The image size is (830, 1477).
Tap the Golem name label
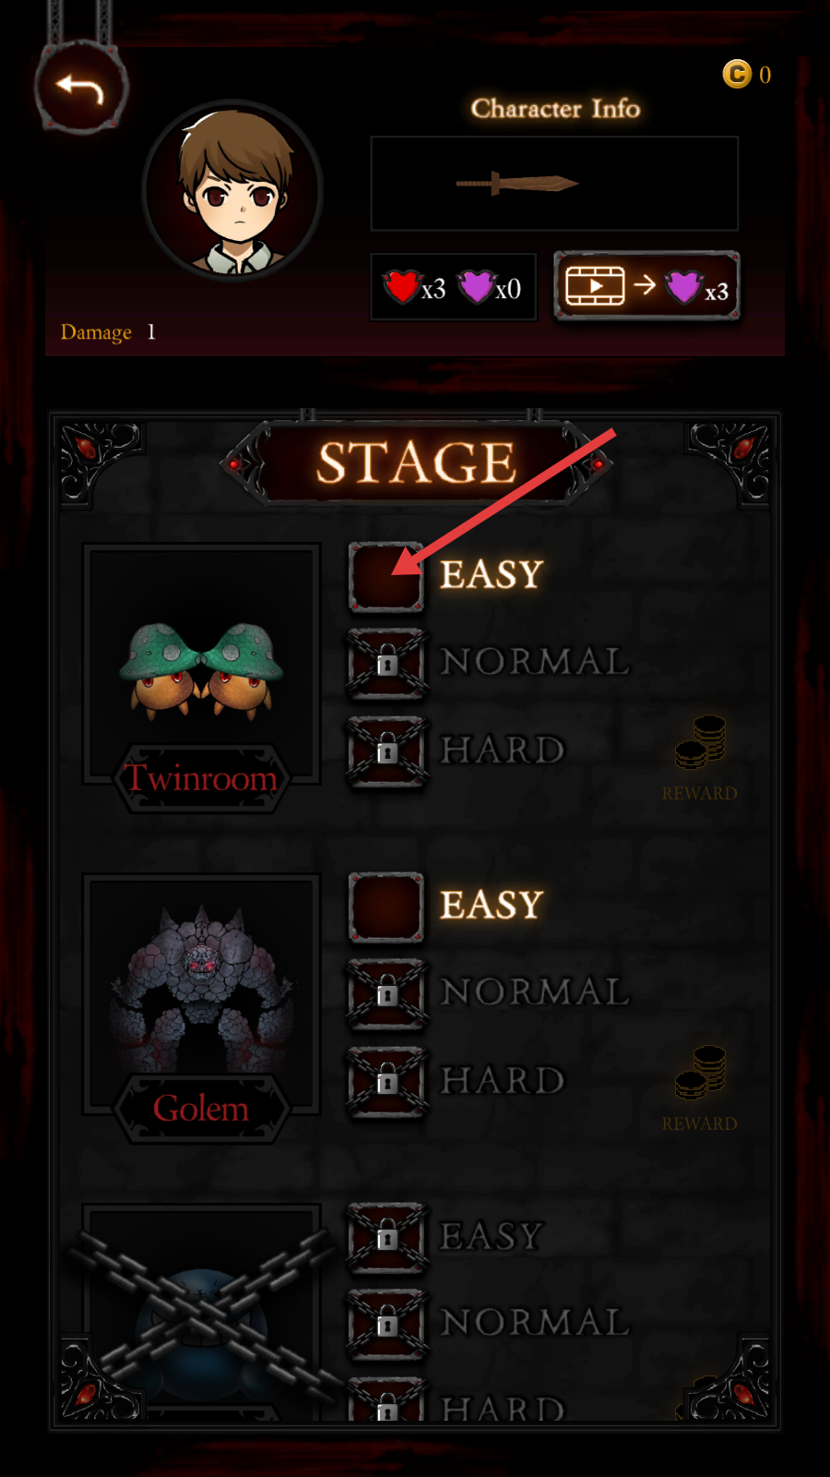201,1109
